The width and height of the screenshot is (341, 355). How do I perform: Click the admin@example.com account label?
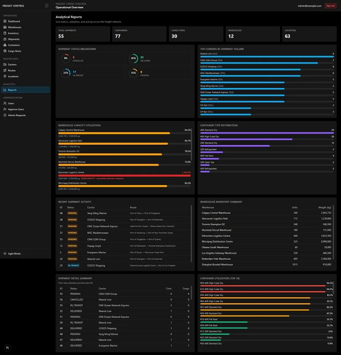click(309, 6)
